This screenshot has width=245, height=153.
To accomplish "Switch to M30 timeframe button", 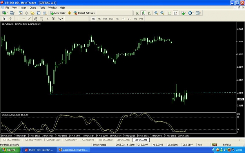I will click(x=111, y=19).
